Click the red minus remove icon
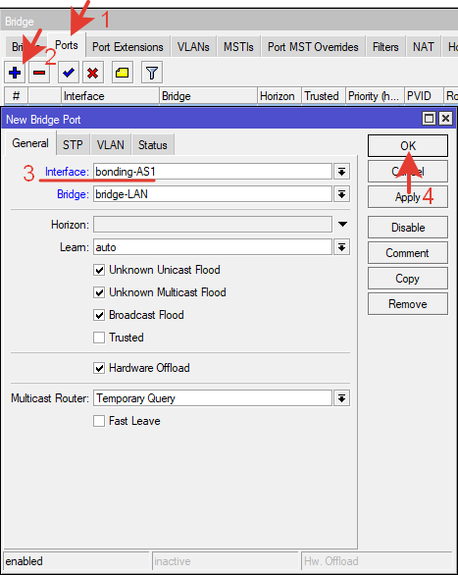458x575 pixels. tap(39, 73)
